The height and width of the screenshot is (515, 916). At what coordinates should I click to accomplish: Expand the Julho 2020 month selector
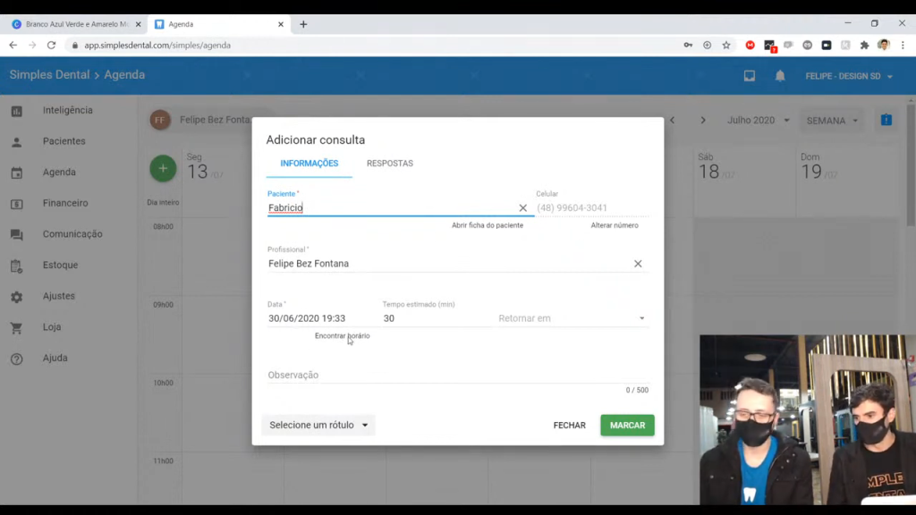click(758, 120)
